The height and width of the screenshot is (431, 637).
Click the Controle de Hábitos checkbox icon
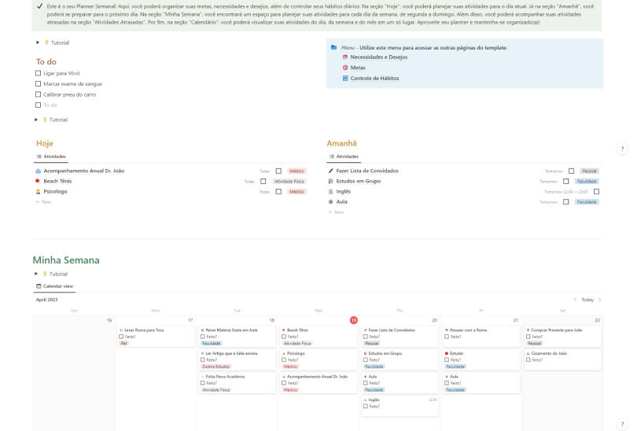point(344,79)
